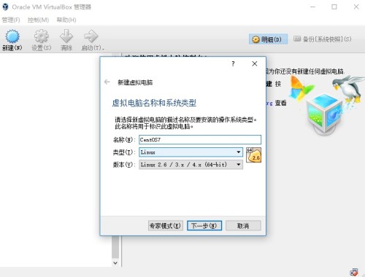Click the status icon at window bottom-right
This screenshot has height=277, width=365.
(354, 272)
